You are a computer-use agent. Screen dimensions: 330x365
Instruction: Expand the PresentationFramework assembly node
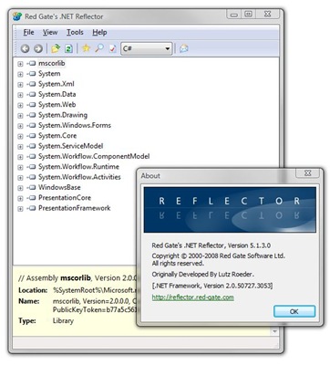20,209
